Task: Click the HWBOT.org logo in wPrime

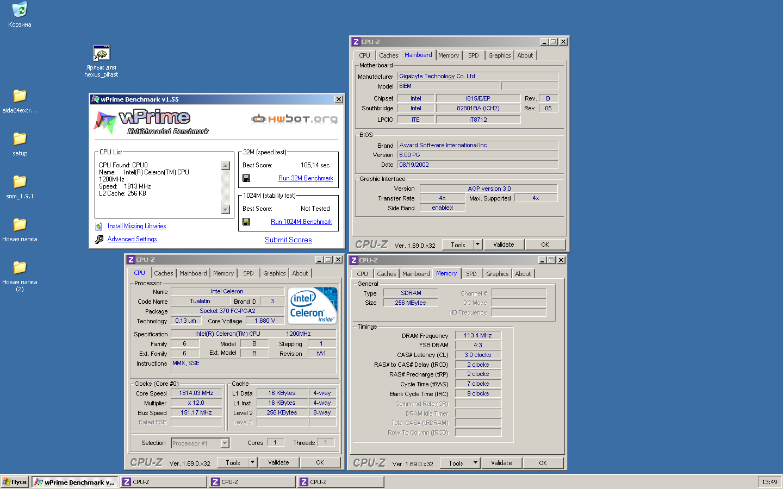Action: click(294, 118)
